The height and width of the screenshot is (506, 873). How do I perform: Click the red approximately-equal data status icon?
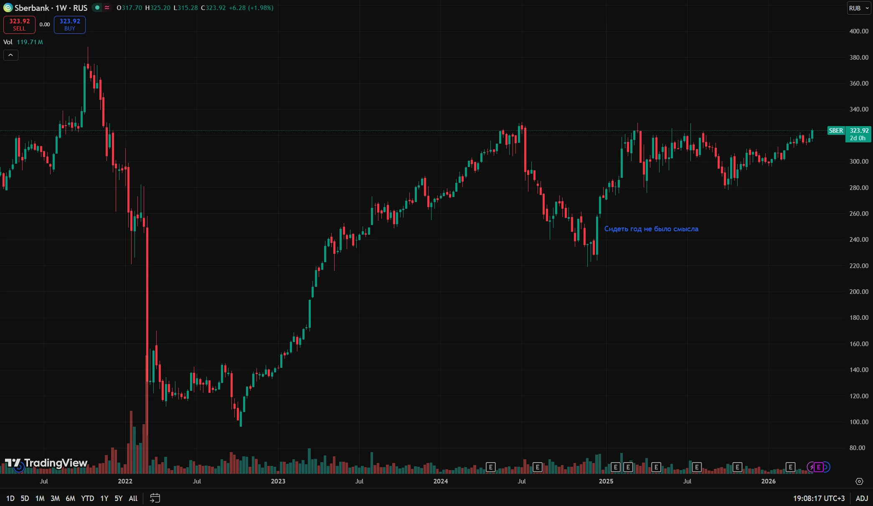107,8
